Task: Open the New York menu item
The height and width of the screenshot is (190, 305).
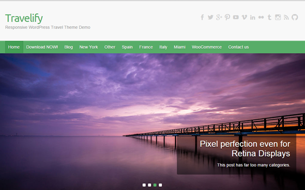Action: coord(88,47)
